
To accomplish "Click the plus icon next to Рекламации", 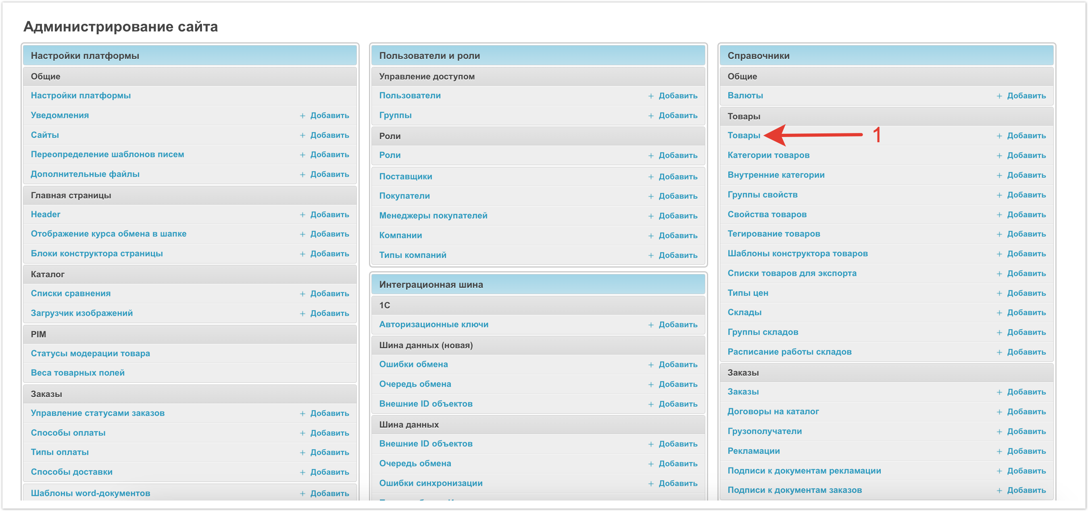I will pos(999,451).
